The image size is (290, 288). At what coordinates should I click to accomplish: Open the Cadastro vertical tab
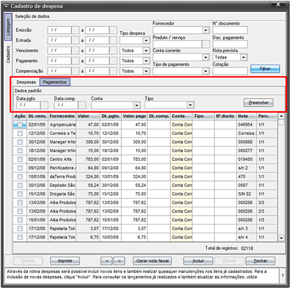(x=8, y=54)
